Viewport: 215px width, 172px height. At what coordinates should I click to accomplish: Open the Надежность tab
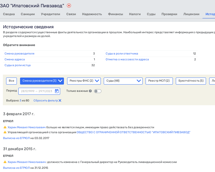click(92, 14)
